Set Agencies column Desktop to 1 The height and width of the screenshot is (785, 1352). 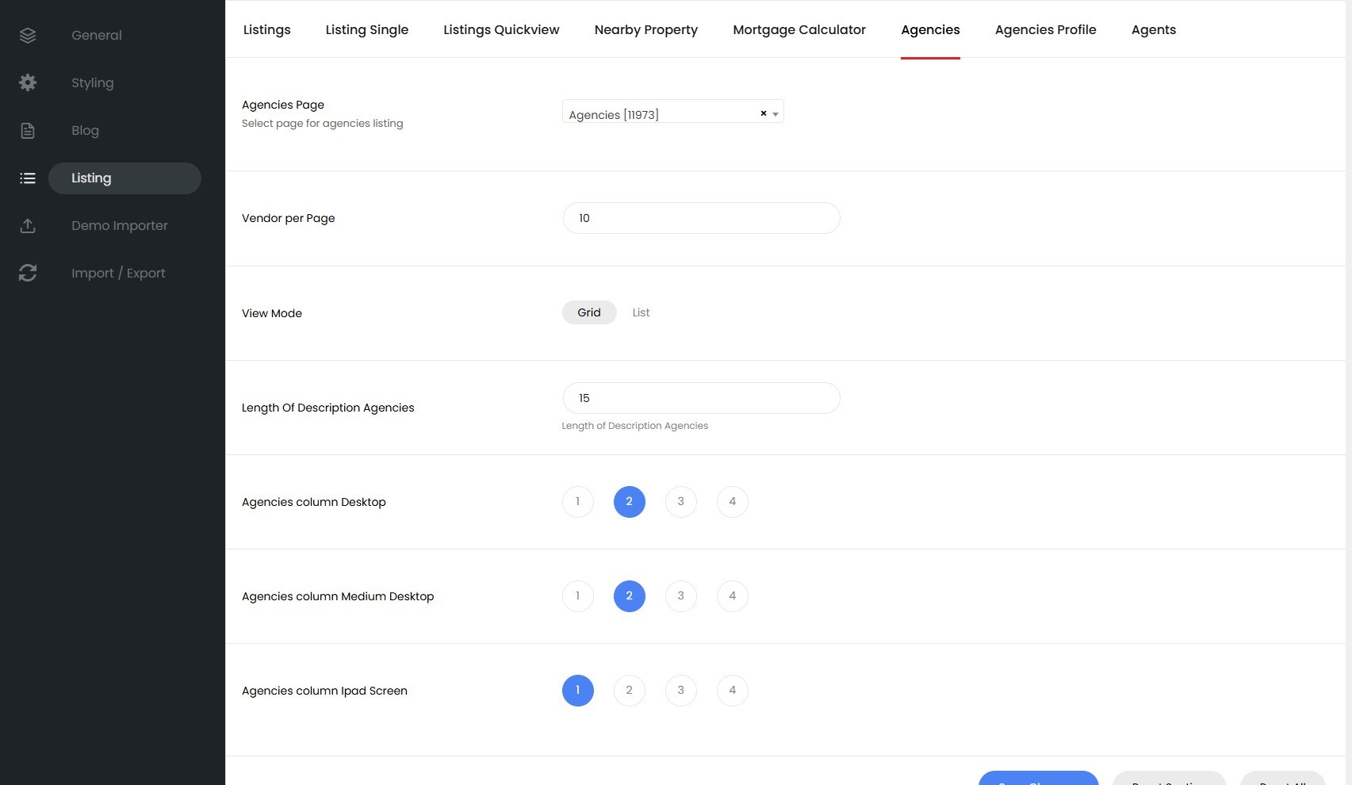point(578,502)
